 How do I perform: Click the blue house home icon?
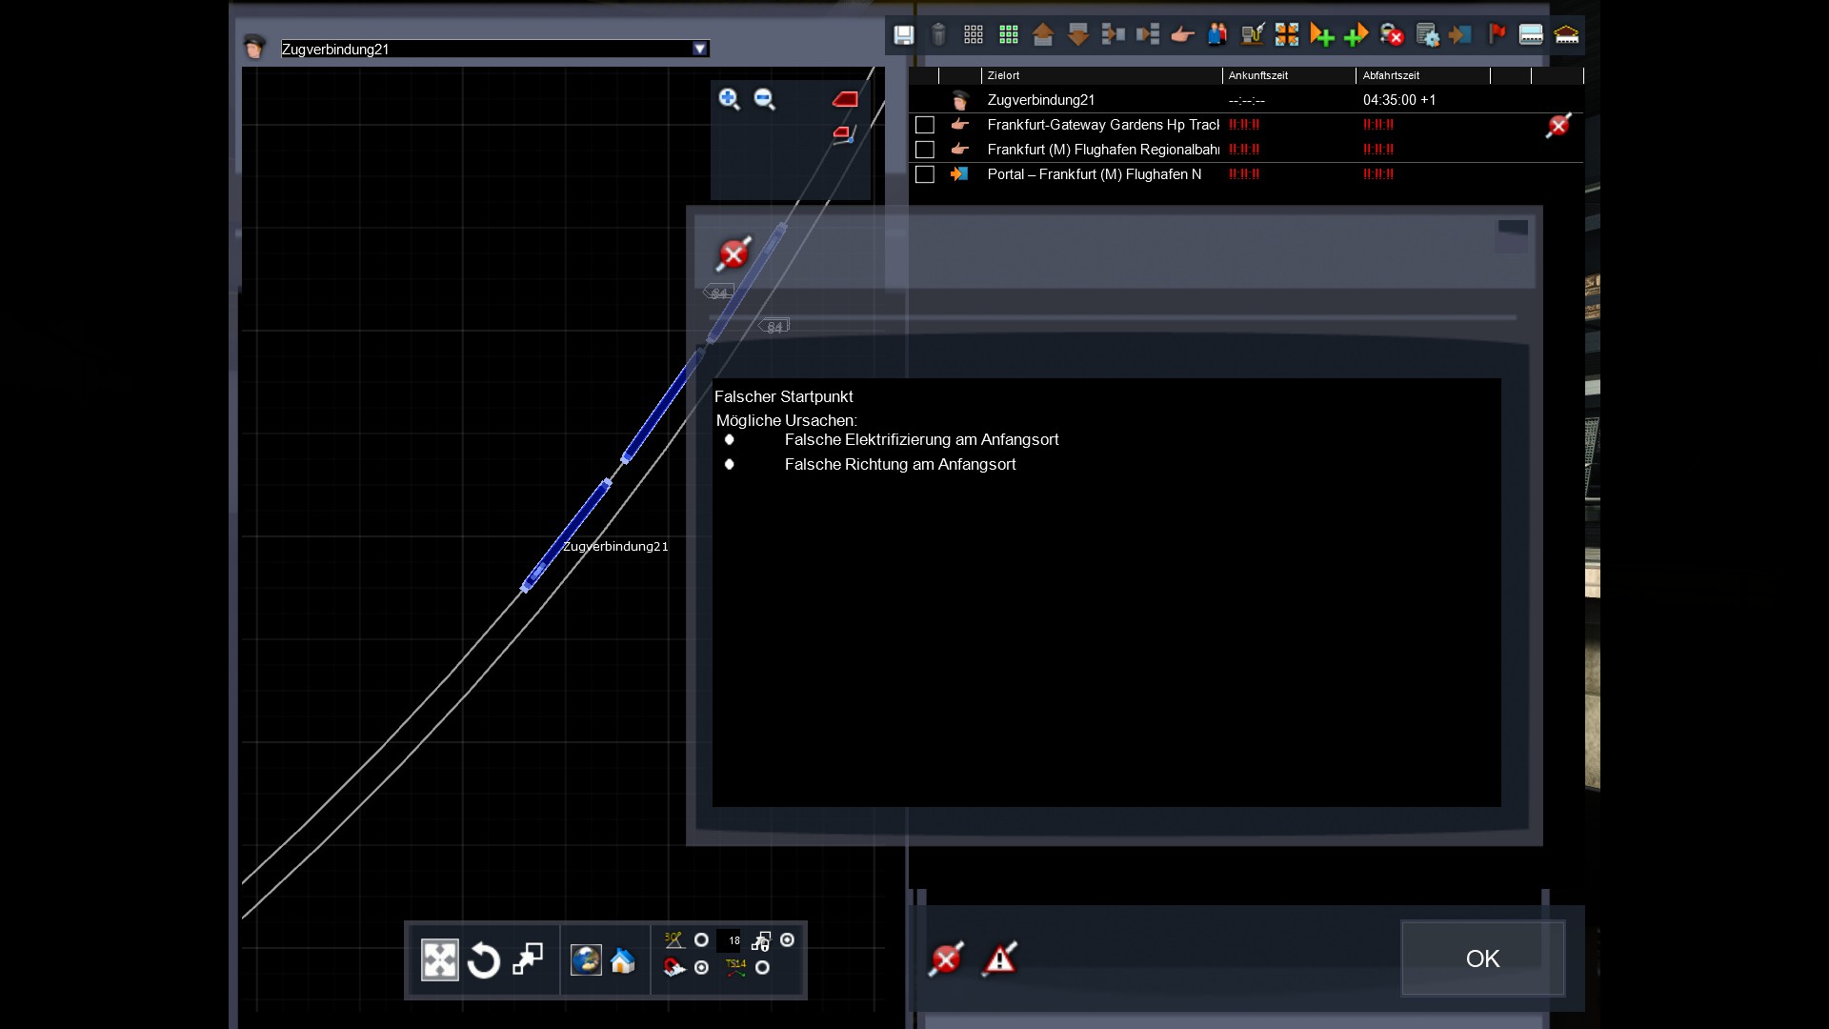coord(623,959)
